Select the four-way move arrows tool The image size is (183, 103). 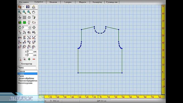(34, 27)
